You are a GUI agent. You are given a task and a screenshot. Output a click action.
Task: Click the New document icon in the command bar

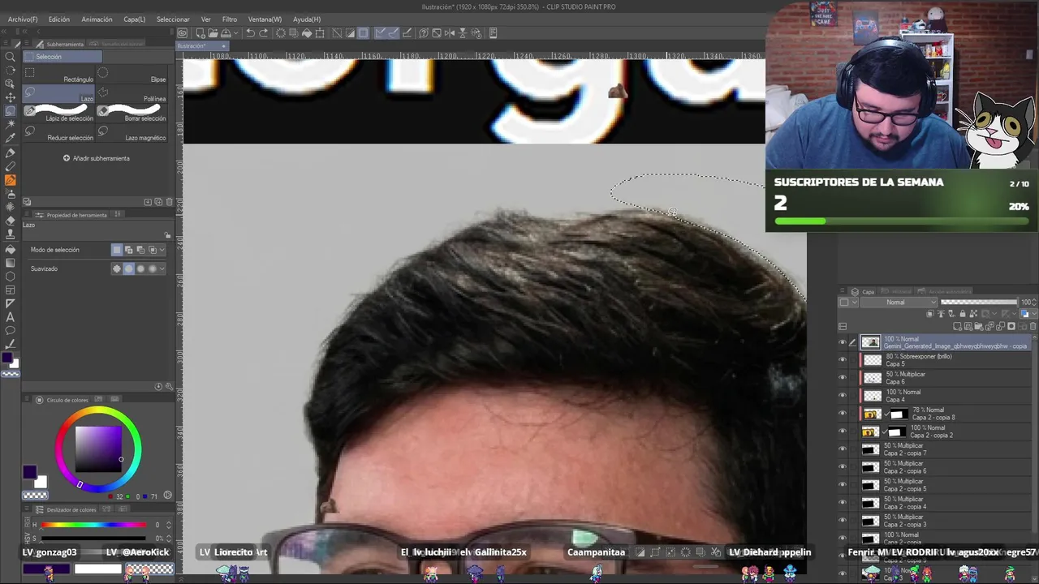click(199, 33)
